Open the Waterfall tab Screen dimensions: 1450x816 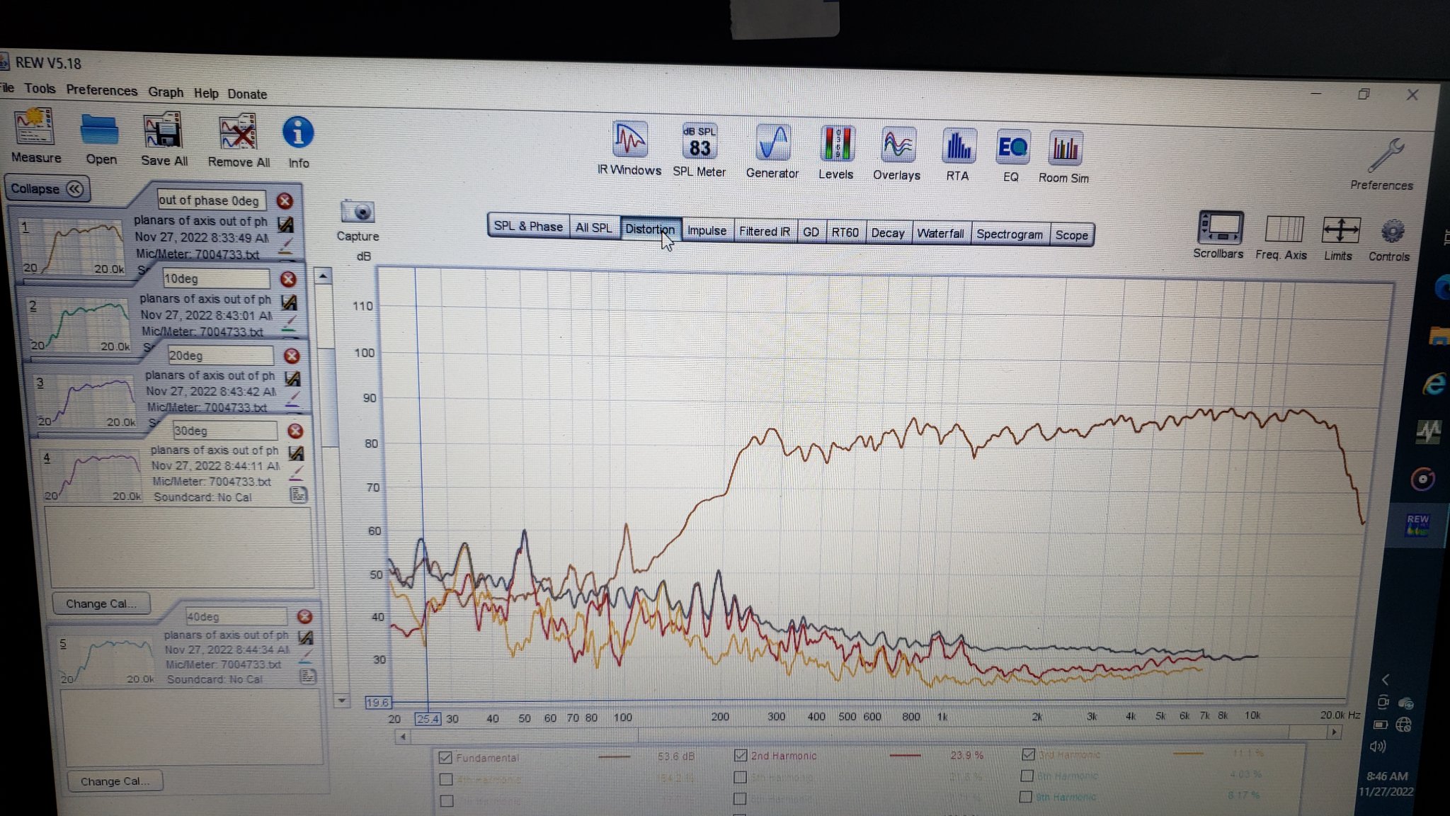[x=940, y=234]
